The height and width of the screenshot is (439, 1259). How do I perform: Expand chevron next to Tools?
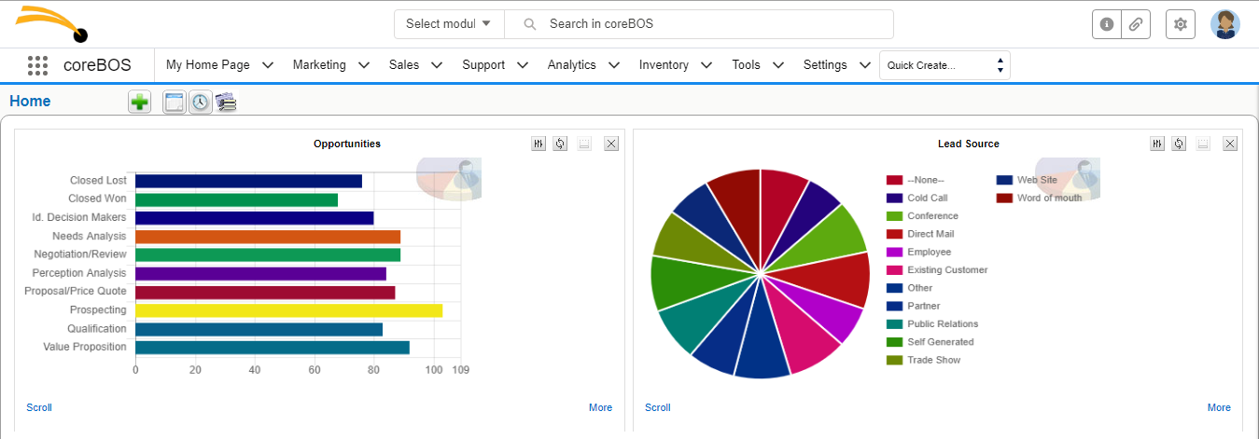pos(778,65)
